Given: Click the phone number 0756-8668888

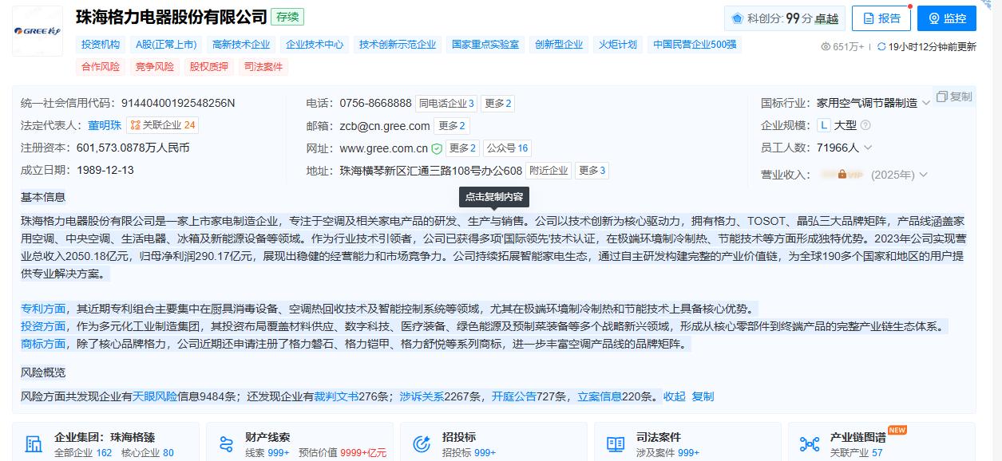Looking at the screenshot, I should [375, 103].
